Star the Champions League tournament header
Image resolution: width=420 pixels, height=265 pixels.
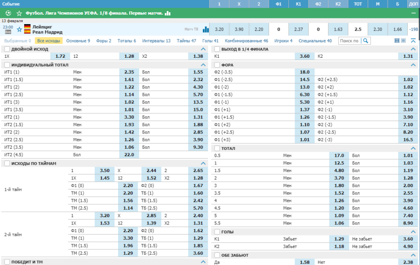[19, 13]
